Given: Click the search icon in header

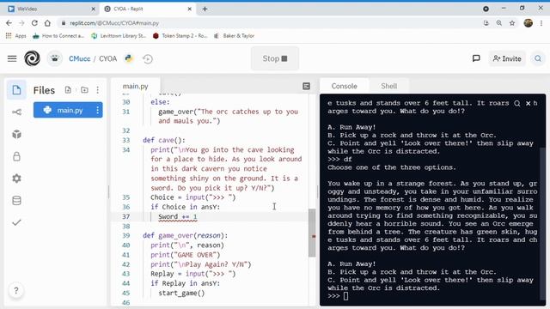Looking at the screenshot, I should [x=538, y=58].
